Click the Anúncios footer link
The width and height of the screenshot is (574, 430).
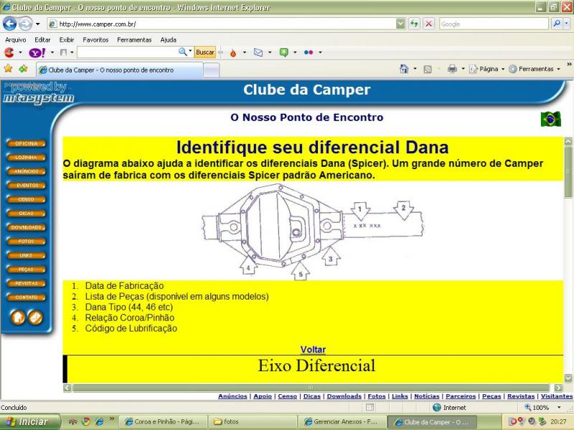click(232, 396)
